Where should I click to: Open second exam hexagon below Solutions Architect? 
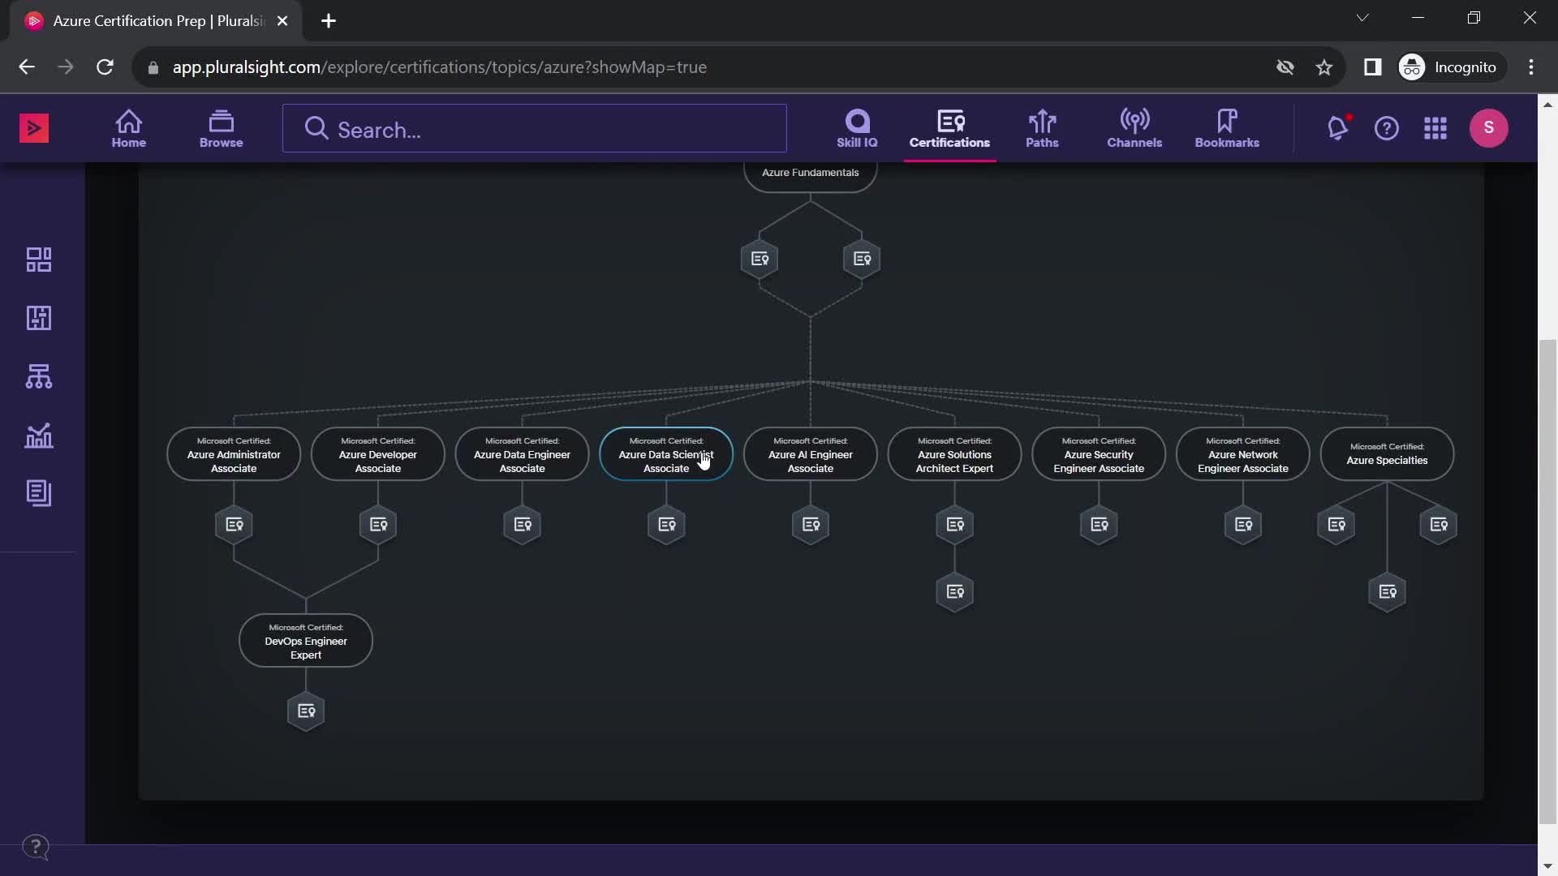coord(954,592)
